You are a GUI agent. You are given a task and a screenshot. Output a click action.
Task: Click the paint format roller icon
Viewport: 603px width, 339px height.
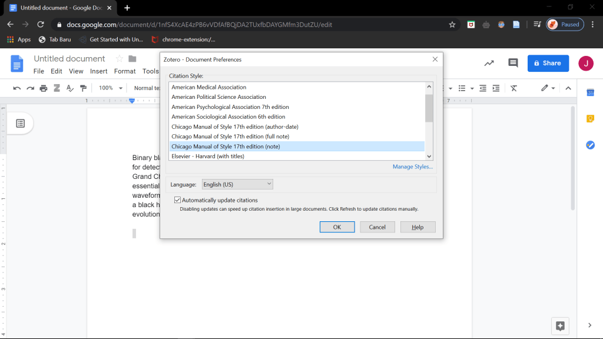click(x=83, y=88)
